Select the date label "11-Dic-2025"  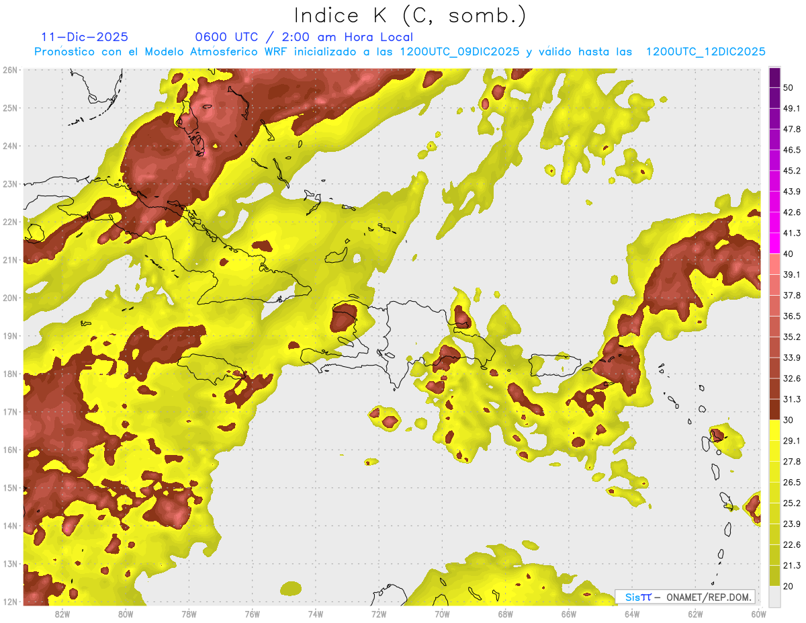[x=84, y=37]
